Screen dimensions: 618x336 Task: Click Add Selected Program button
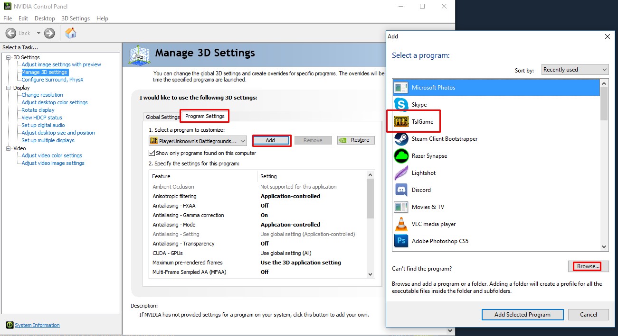(523, 315)
